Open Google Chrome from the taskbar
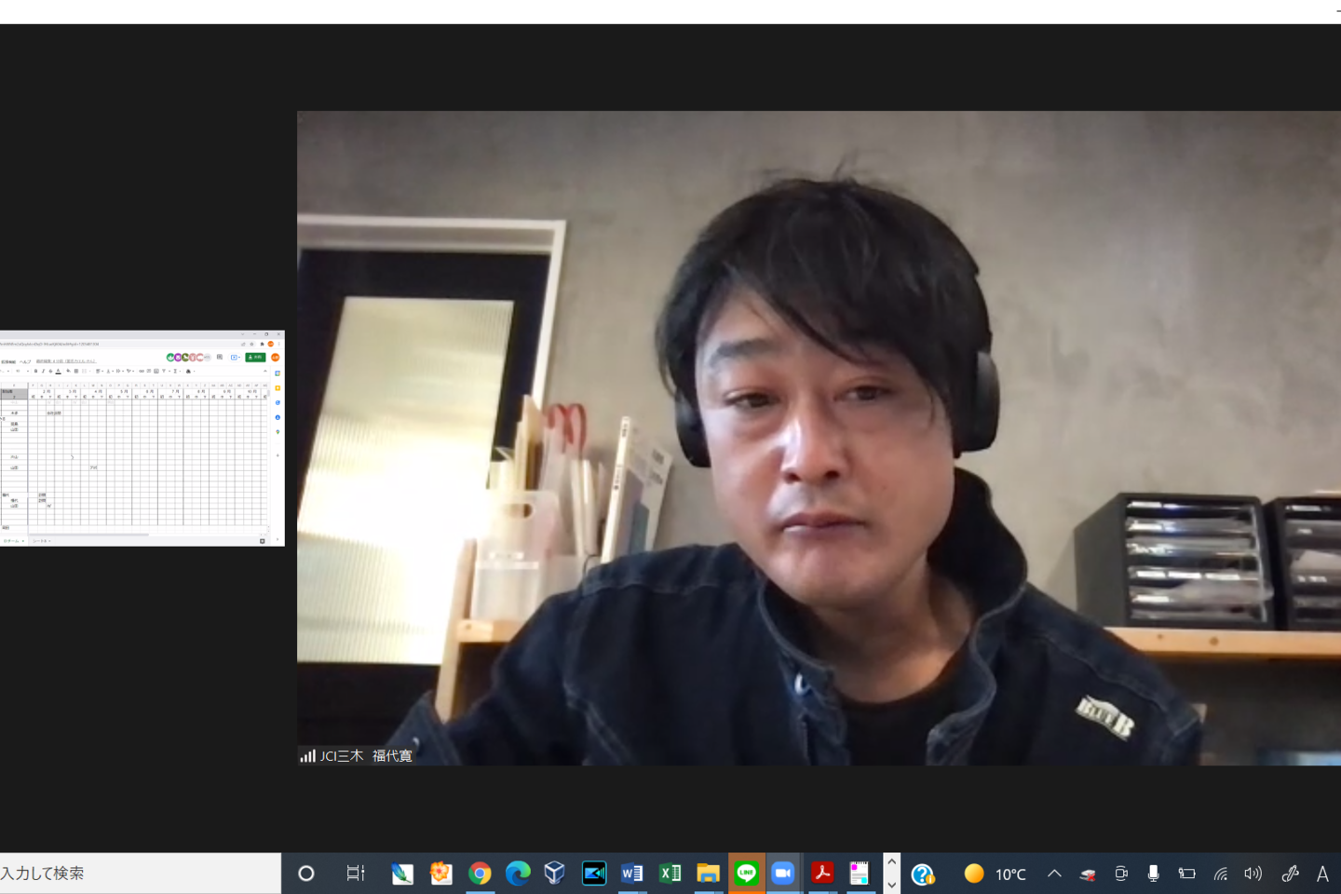Viewport: 1341px width, 894px height. pyautogui.click(x=480, y=874)
